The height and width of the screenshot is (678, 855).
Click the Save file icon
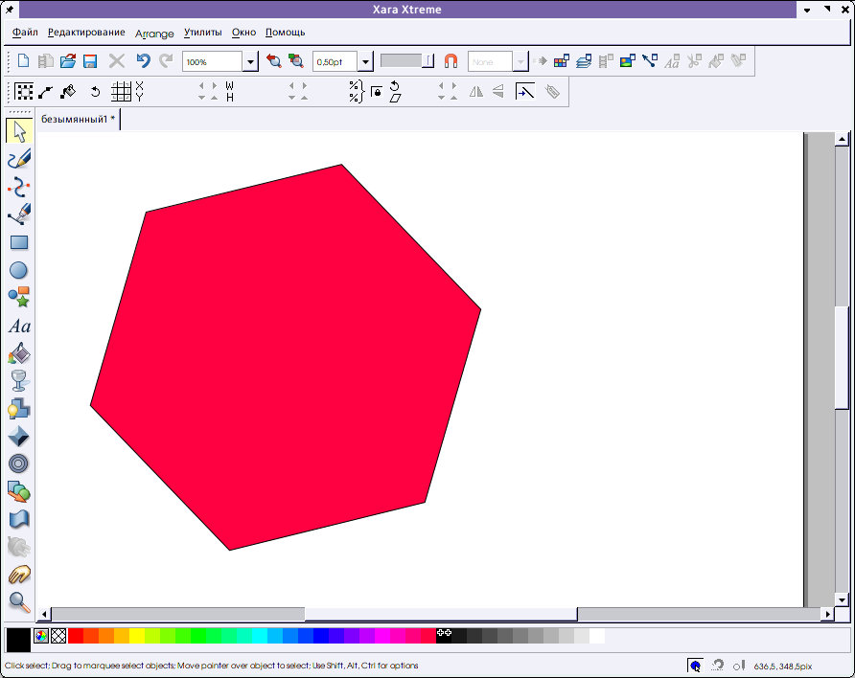(x=90, y=61)
